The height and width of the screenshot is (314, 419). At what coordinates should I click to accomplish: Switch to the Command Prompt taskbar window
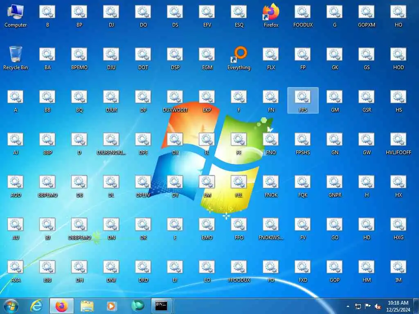pyautogui.click(x=161, y=306)
